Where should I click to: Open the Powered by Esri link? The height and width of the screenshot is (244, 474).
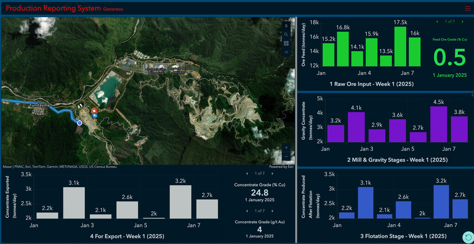point(281,167)
